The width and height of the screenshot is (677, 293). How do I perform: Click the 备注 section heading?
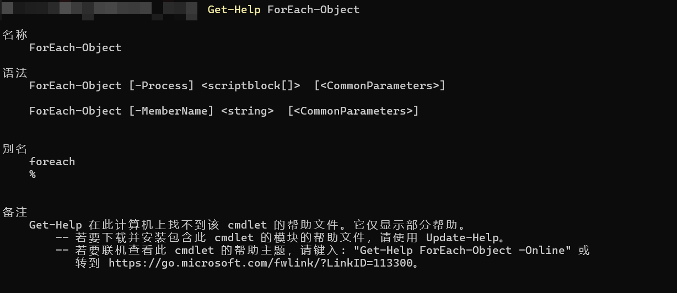(x=15, y=213)
